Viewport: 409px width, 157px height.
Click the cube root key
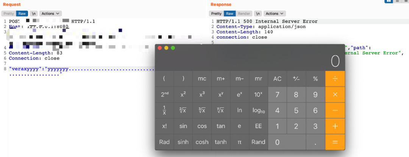(202, 110)
